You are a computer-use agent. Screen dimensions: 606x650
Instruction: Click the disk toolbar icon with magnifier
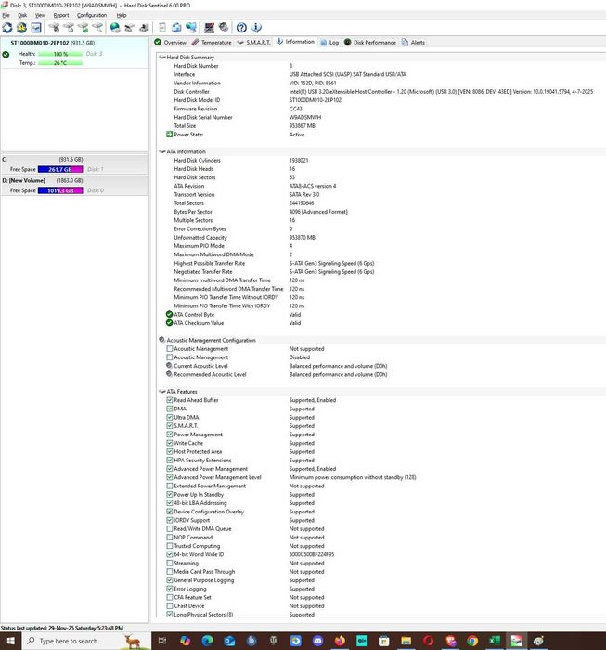[97, 28]
